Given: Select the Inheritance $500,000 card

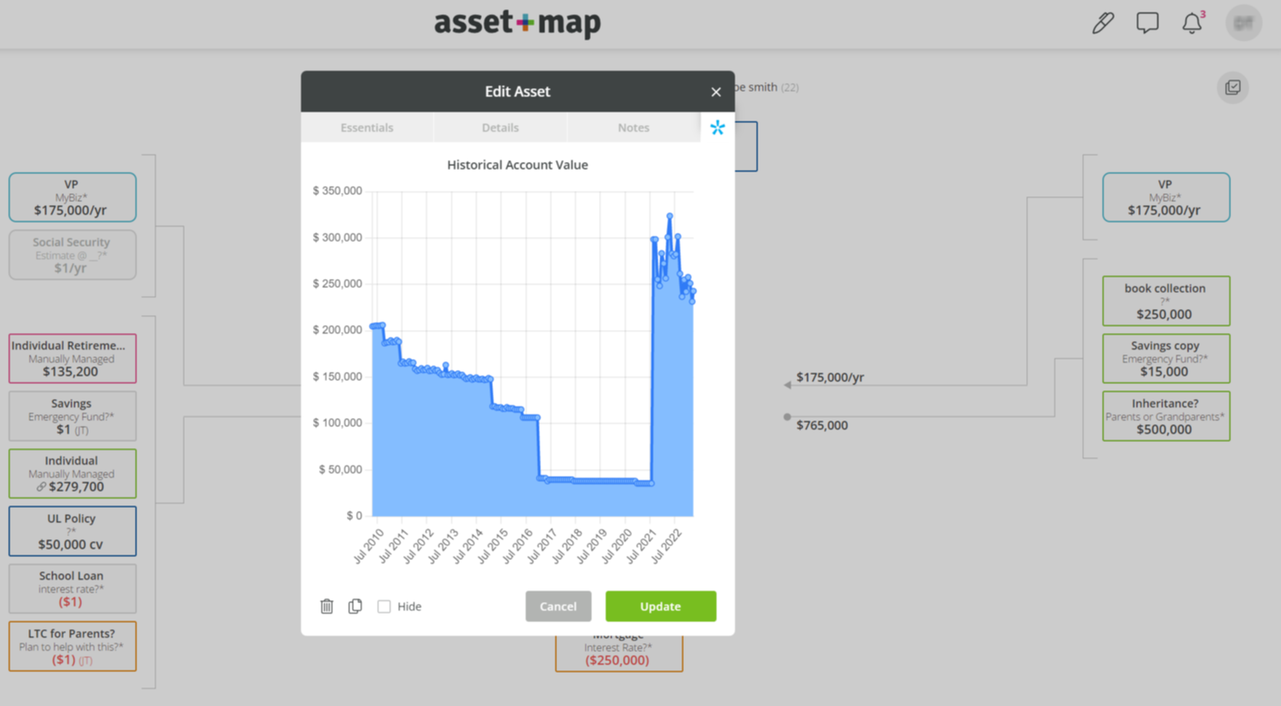Looking at the screenshot, I should pos(1166,416).
